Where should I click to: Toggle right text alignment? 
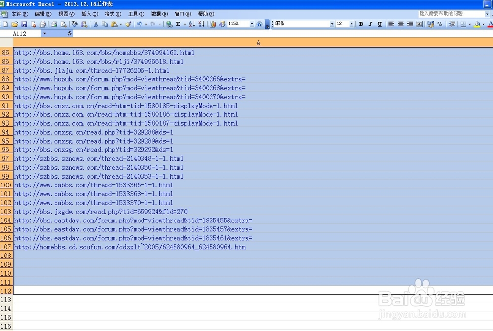click(410, 24)
